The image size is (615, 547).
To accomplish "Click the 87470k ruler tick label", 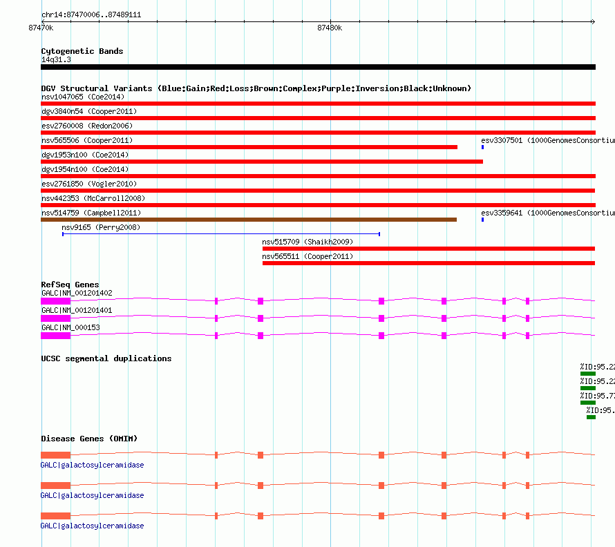I will tap(41, 28).
